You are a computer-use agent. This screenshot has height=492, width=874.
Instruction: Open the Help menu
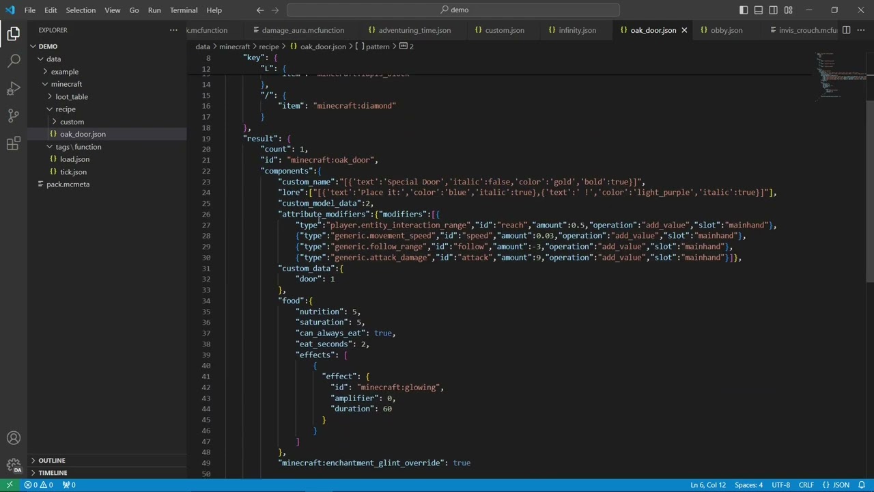pyautogui.click(x=214, y=10)
